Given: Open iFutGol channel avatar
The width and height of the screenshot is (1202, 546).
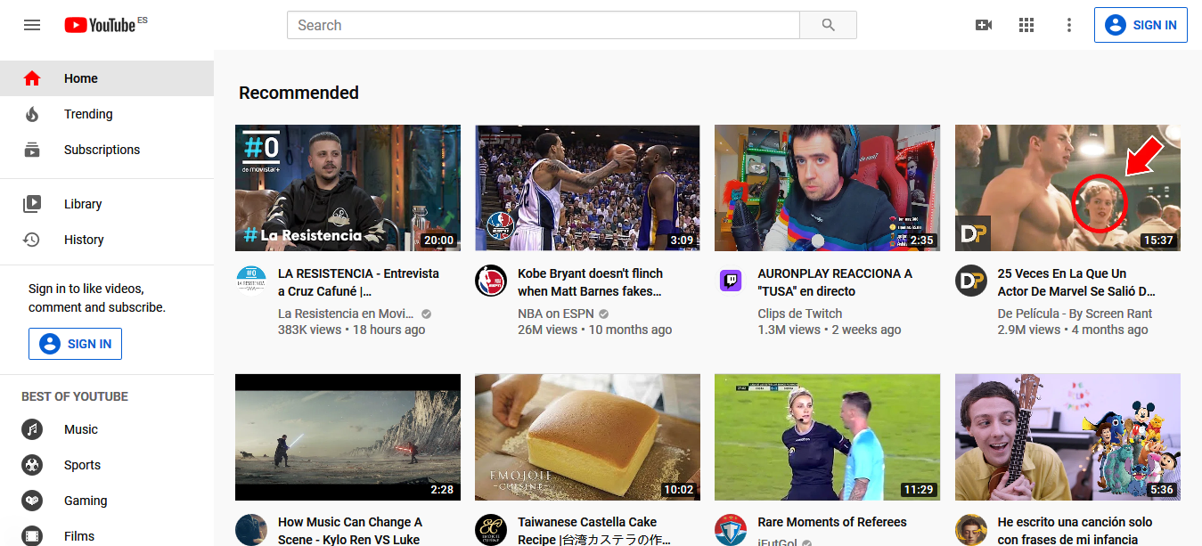Looking at the screenshot, I should click(731, 529).
